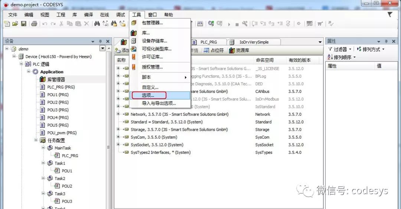The width and height of the screenshot is (401, 209).
Task: Click the Copy toolbar icon
Action: coord(69,24)
